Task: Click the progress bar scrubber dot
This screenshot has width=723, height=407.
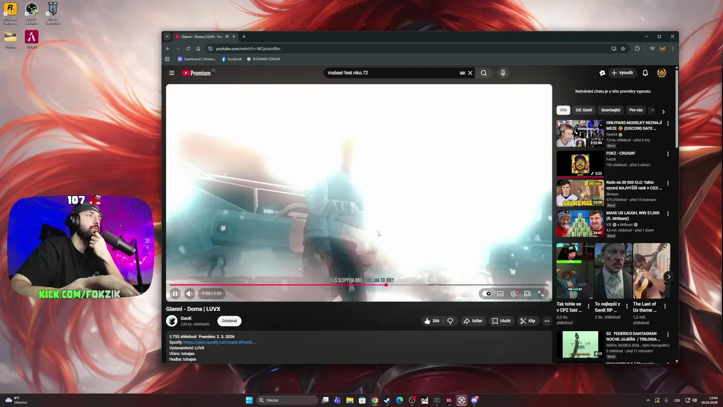Action: 386,285
